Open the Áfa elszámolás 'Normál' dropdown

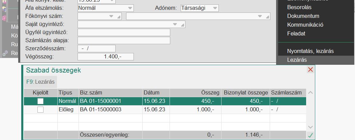tap(130, 8)
